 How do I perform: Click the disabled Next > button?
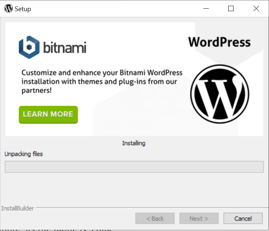(x=199, y=218)
